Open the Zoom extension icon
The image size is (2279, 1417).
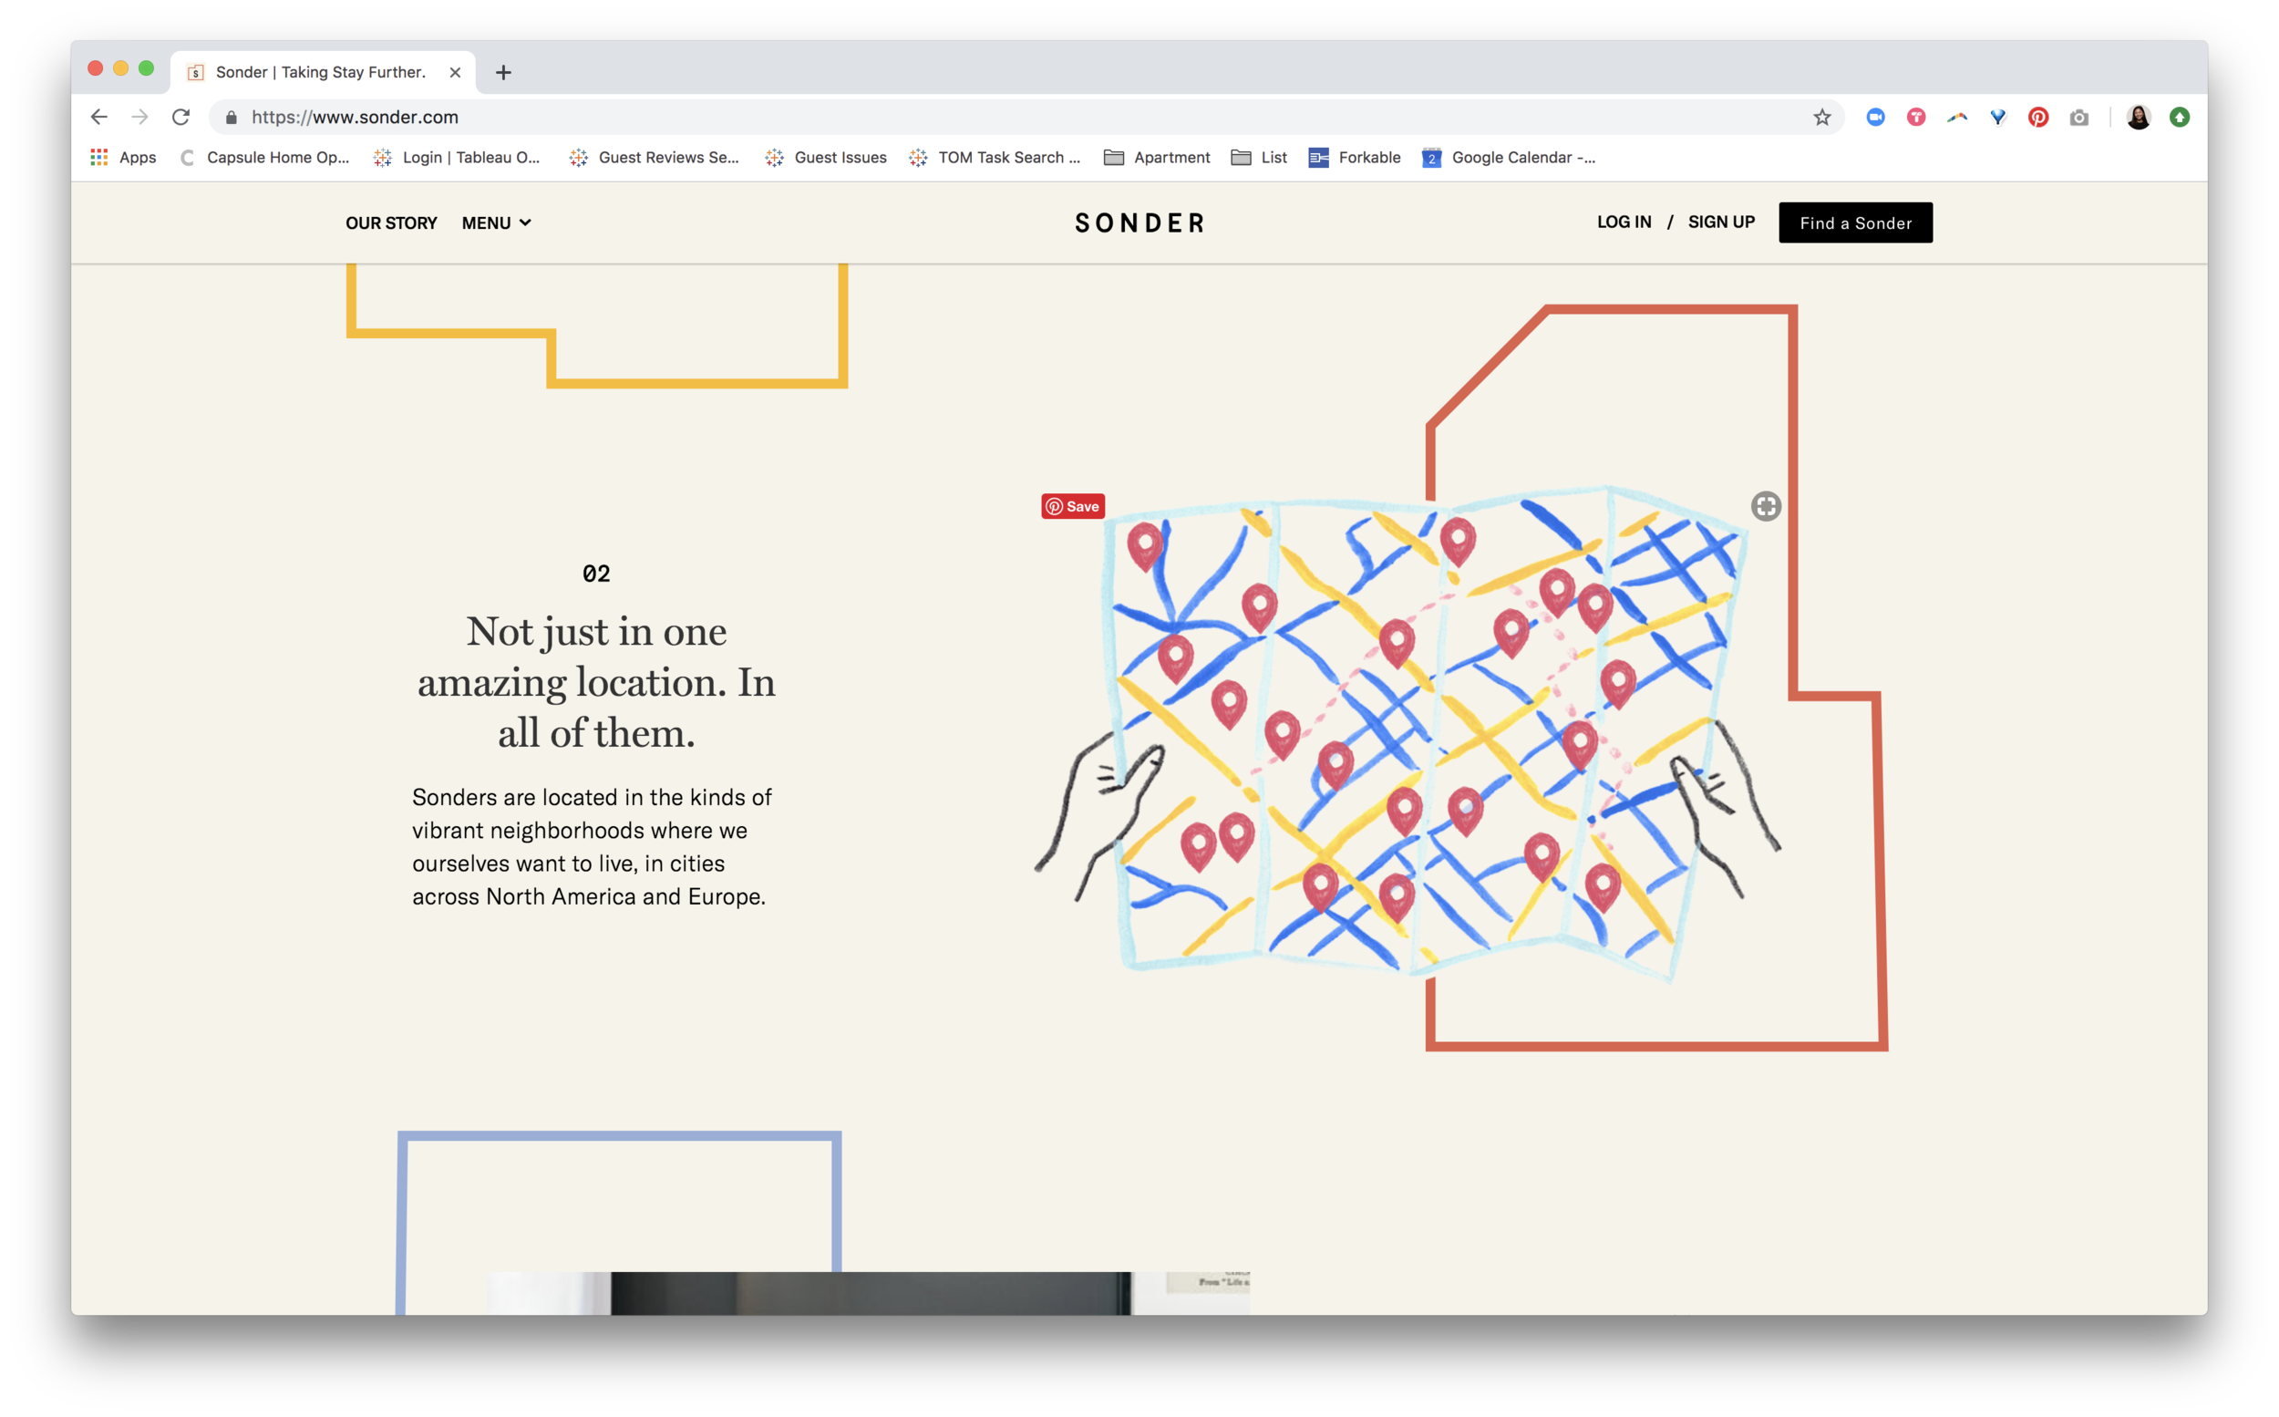(1875, 117)
